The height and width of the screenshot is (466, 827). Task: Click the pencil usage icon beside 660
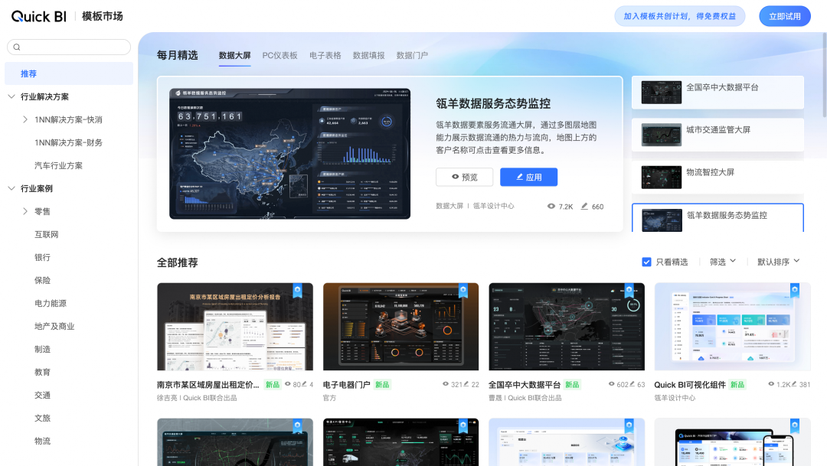click(x=584, y=206)
